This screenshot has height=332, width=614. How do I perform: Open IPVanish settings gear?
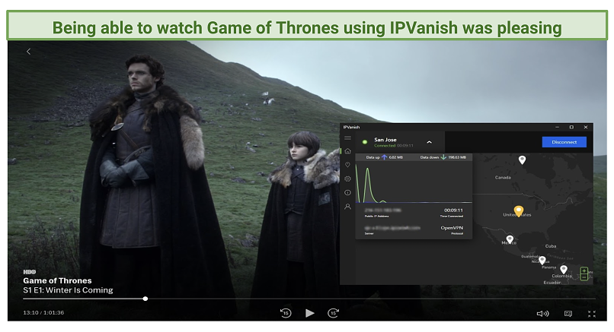(347, 179)
